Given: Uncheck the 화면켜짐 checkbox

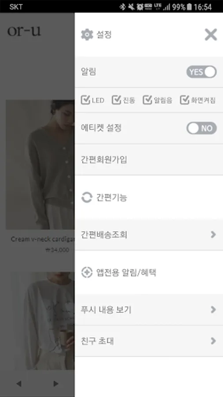Looking at the screenshot, I should pos(185,100).
